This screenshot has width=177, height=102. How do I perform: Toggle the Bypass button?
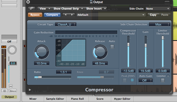pyautogui.click(x=35, y=15)
